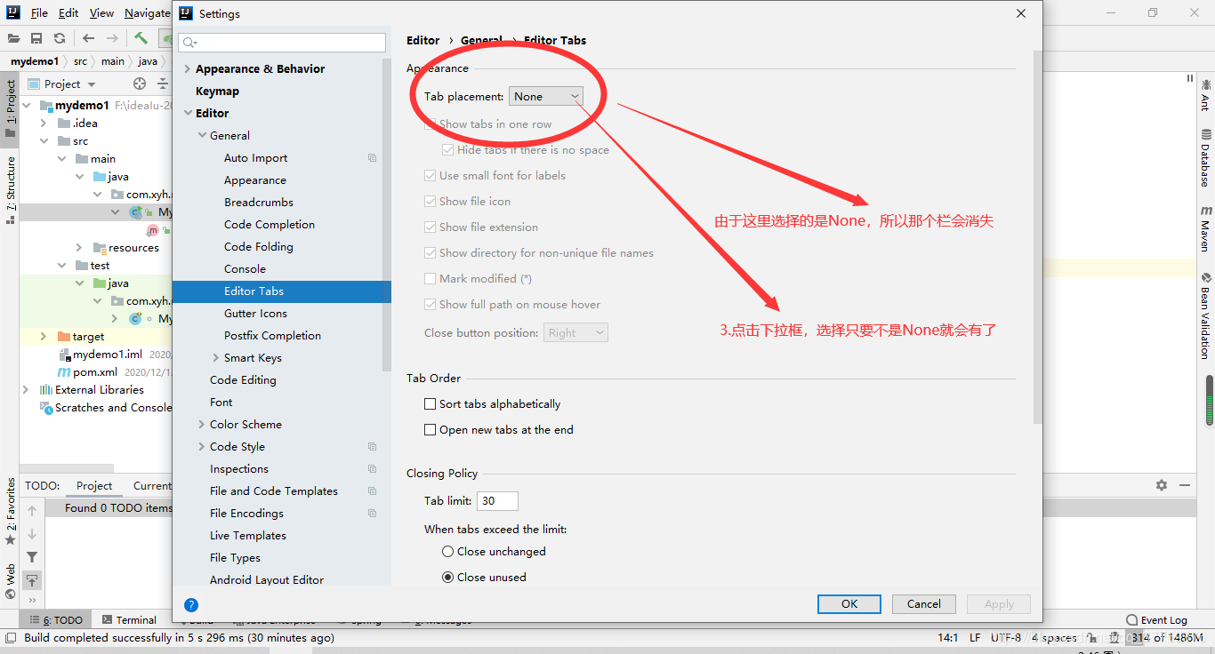Expand Smart Keys settings node
This screenshot has height=654, width=1215.
tap(216, 358)
